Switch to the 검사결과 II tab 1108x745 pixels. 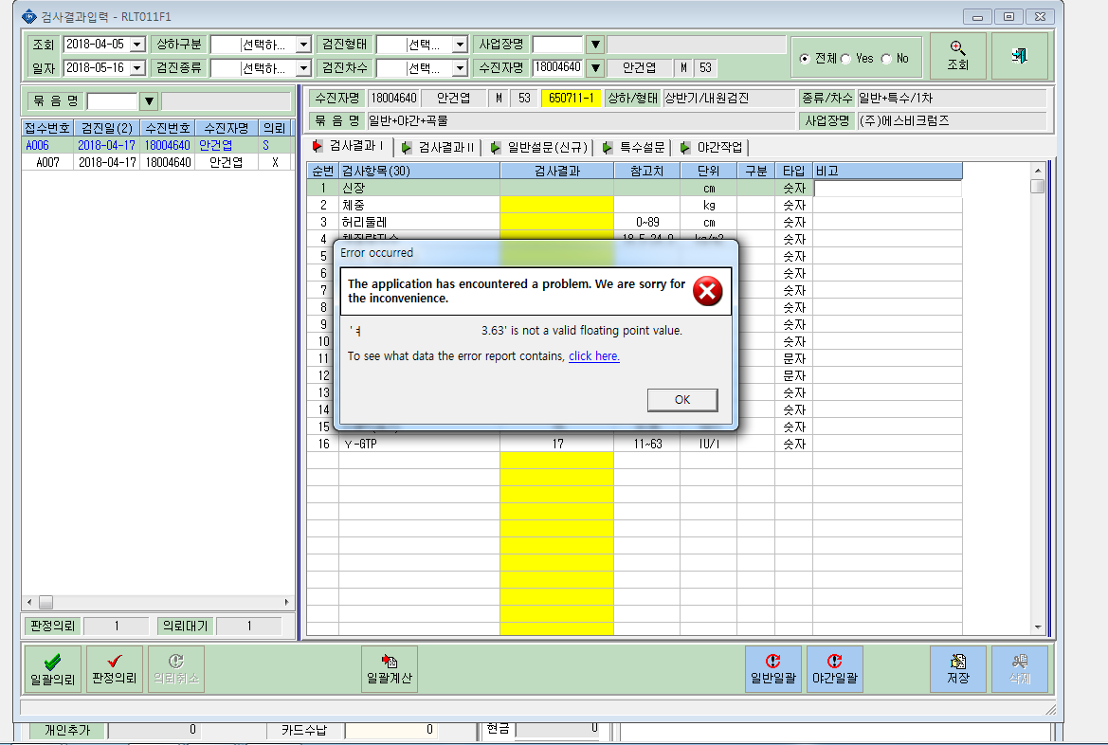pyautogui.click(x=438, y=147)
